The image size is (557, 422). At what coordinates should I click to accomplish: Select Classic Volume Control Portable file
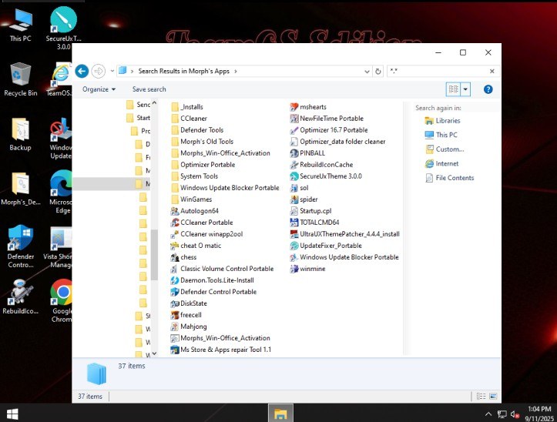click(222, 269)
